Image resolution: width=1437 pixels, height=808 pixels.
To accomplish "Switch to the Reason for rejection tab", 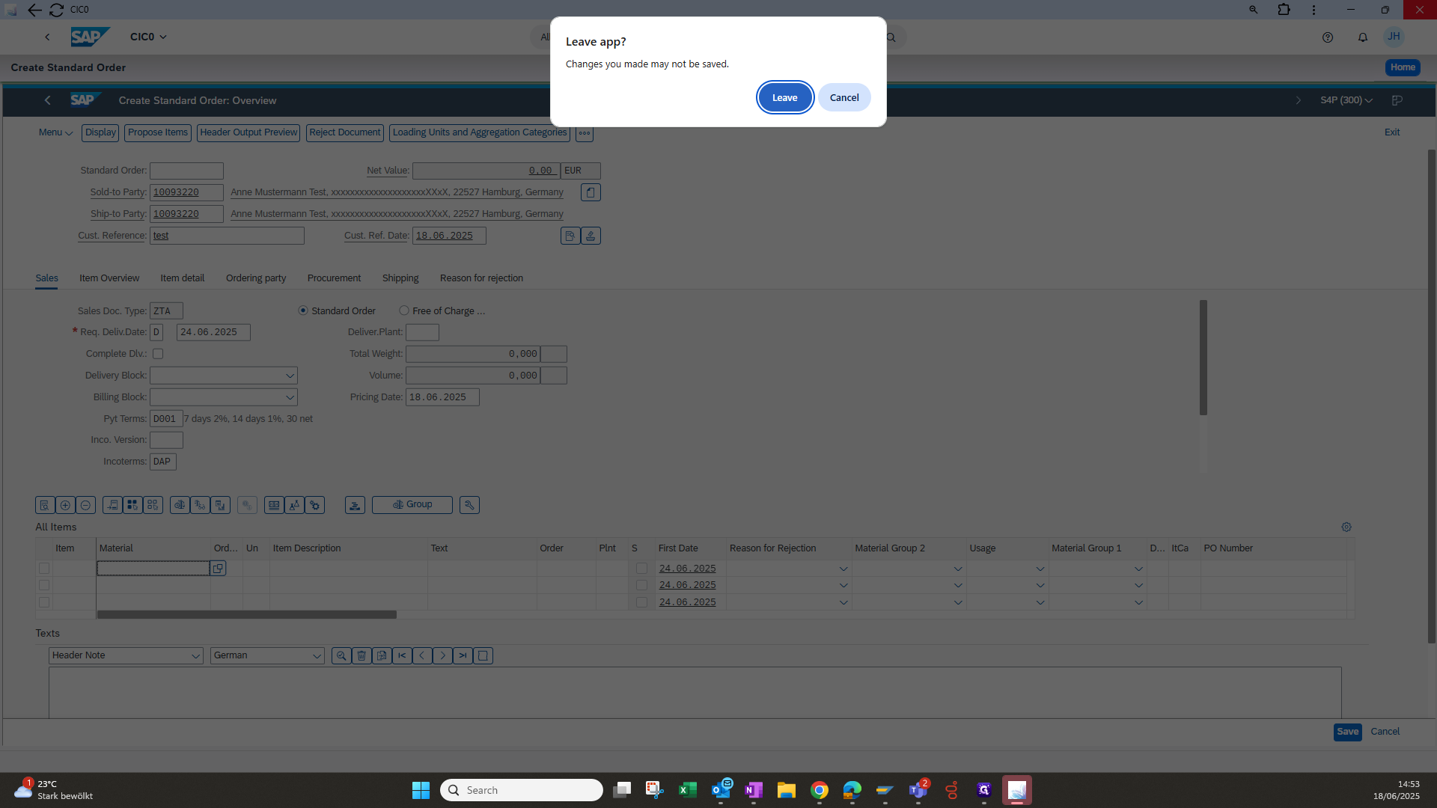I will pos(481,278).
